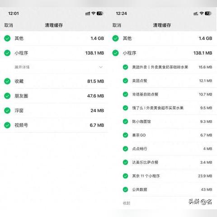Screen dimensions: 217x217
Task: Tap the 点点畅行 label
Action: [x=140, y=149]
